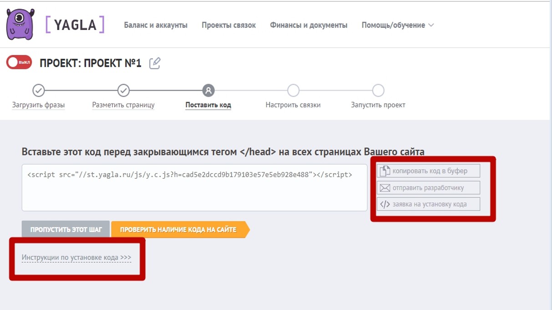Click the code brackets icon for installation request
The image size is (552, 310).
pyautogui.click(x=385, y=204)
